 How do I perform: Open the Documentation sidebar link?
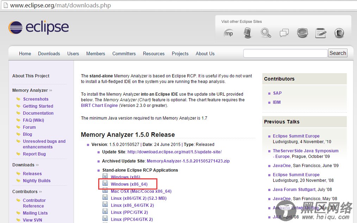(38, 113)
